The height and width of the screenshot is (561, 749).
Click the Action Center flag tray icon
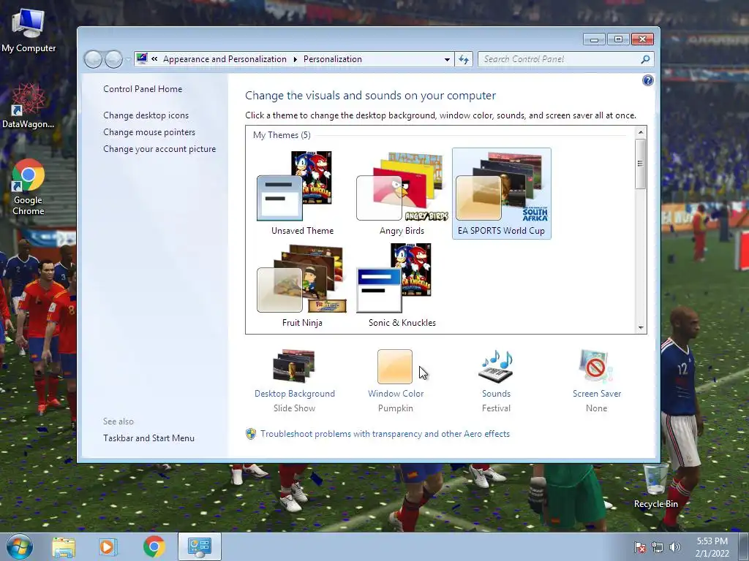[x=639, y=547]
